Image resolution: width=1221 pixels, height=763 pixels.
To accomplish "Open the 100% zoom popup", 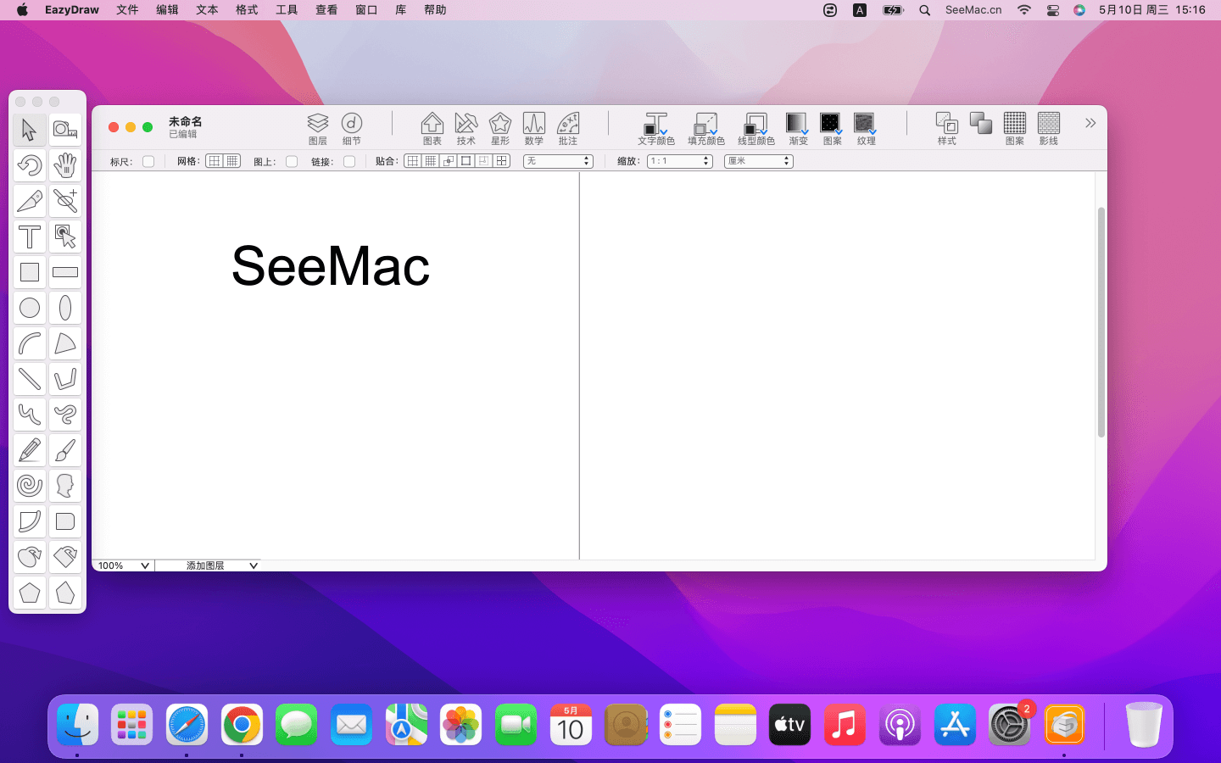I will click(124, 565).
